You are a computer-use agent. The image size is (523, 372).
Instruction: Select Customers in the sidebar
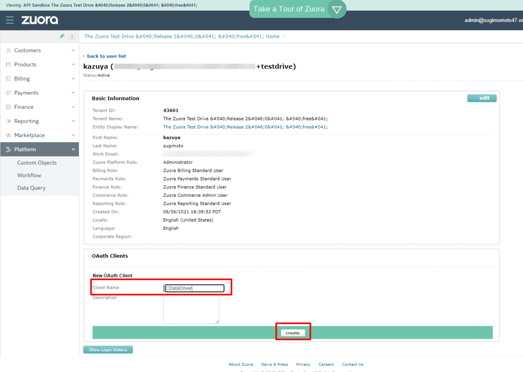click(x=27, y=51)
